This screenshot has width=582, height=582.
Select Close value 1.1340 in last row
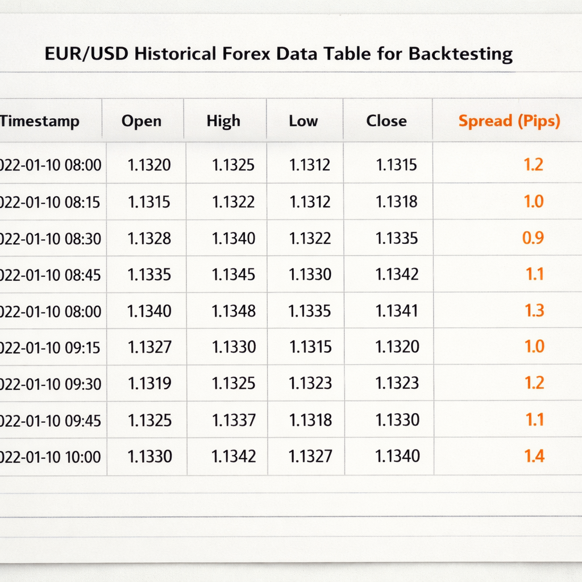pyautogui.click(x=397, y=456)
